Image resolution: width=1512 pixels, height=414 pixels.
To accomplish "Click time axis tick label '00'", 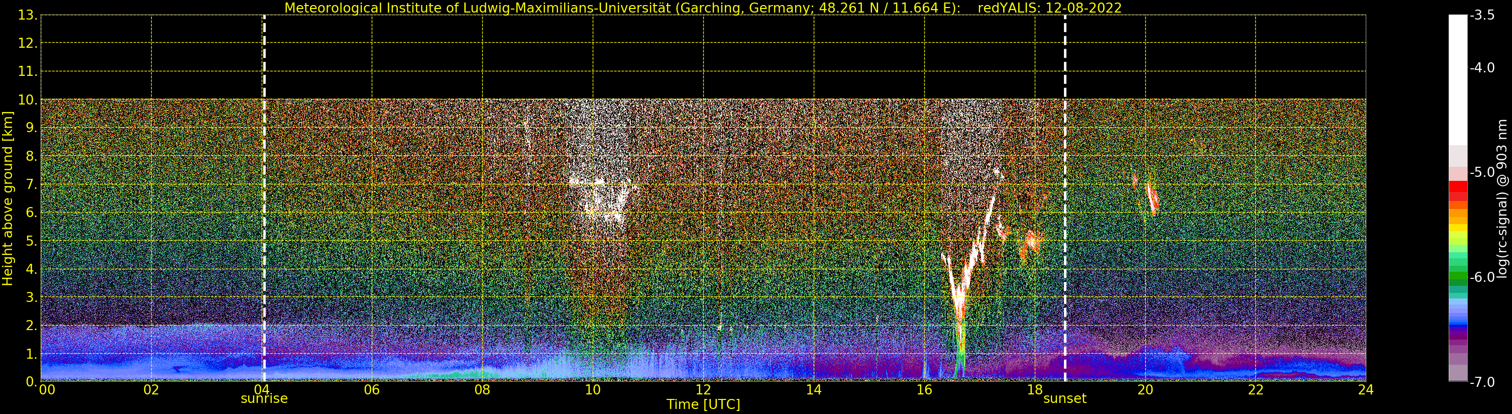I will (x=47, y=389).
